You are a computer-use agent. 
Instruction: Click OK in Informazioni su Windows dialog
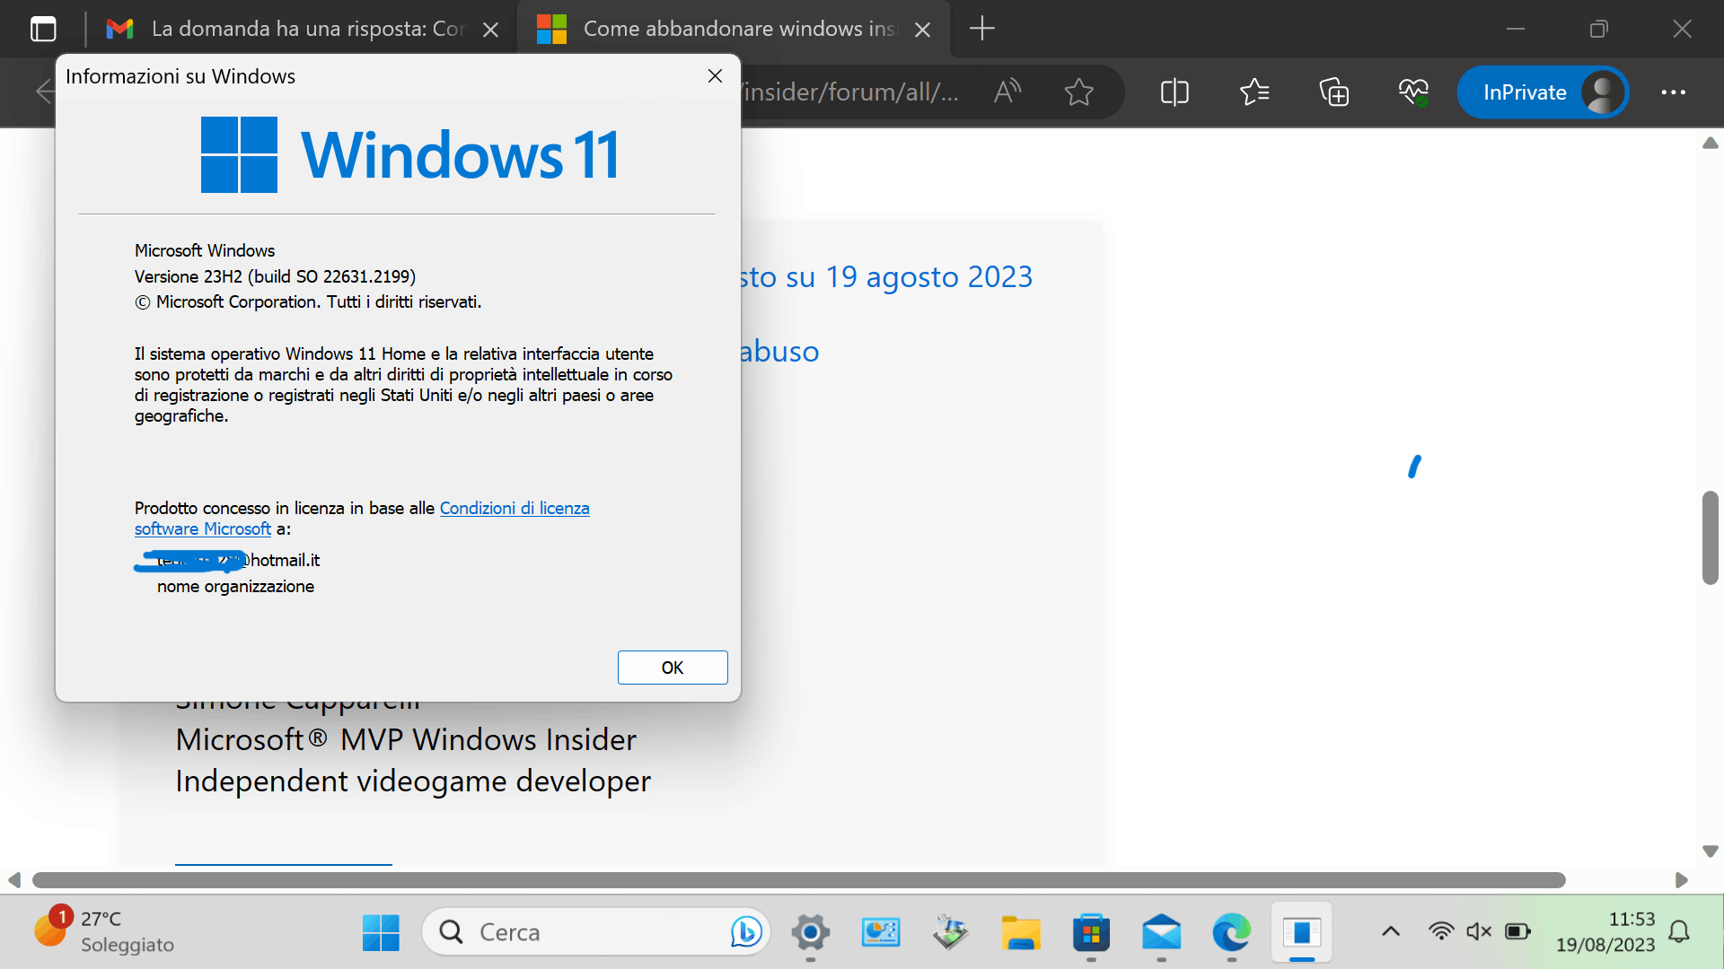[672, 668]
